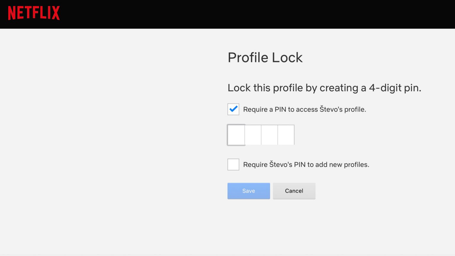Image resolution: width=455 pixels, height=256 pixels.
Task: Uncheck Require a PIN to access profile checkbox
Action: tap(233, 109)
